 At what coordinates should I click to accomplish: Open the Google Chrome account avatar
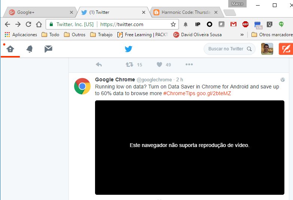pos(82,86)
